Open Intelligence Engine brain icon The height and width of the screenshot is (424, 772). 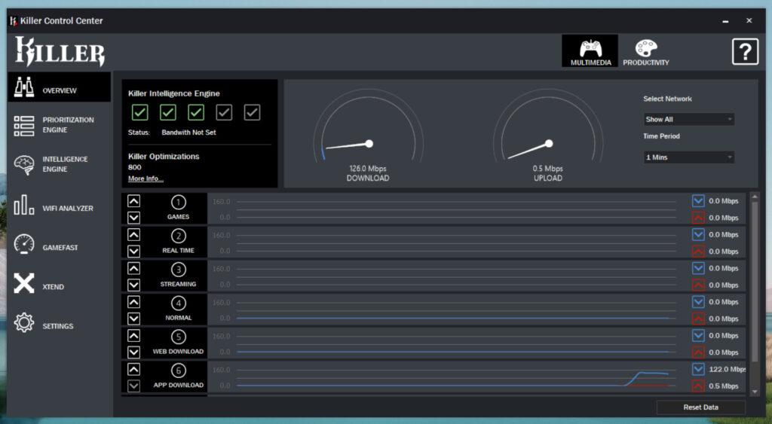23,165
